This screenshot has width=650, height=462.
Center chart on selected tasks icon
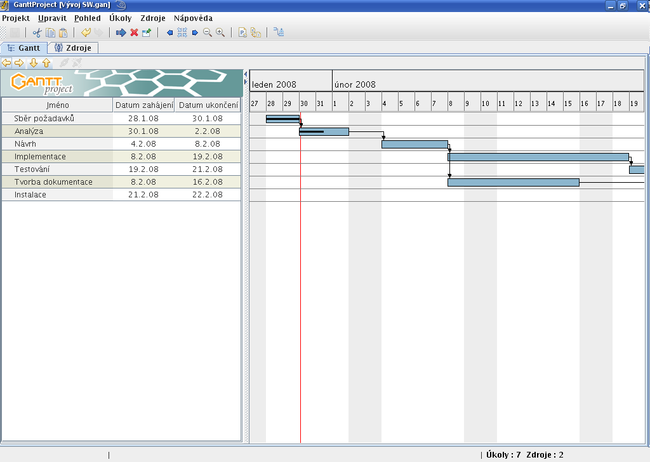(x=182, y=33)
